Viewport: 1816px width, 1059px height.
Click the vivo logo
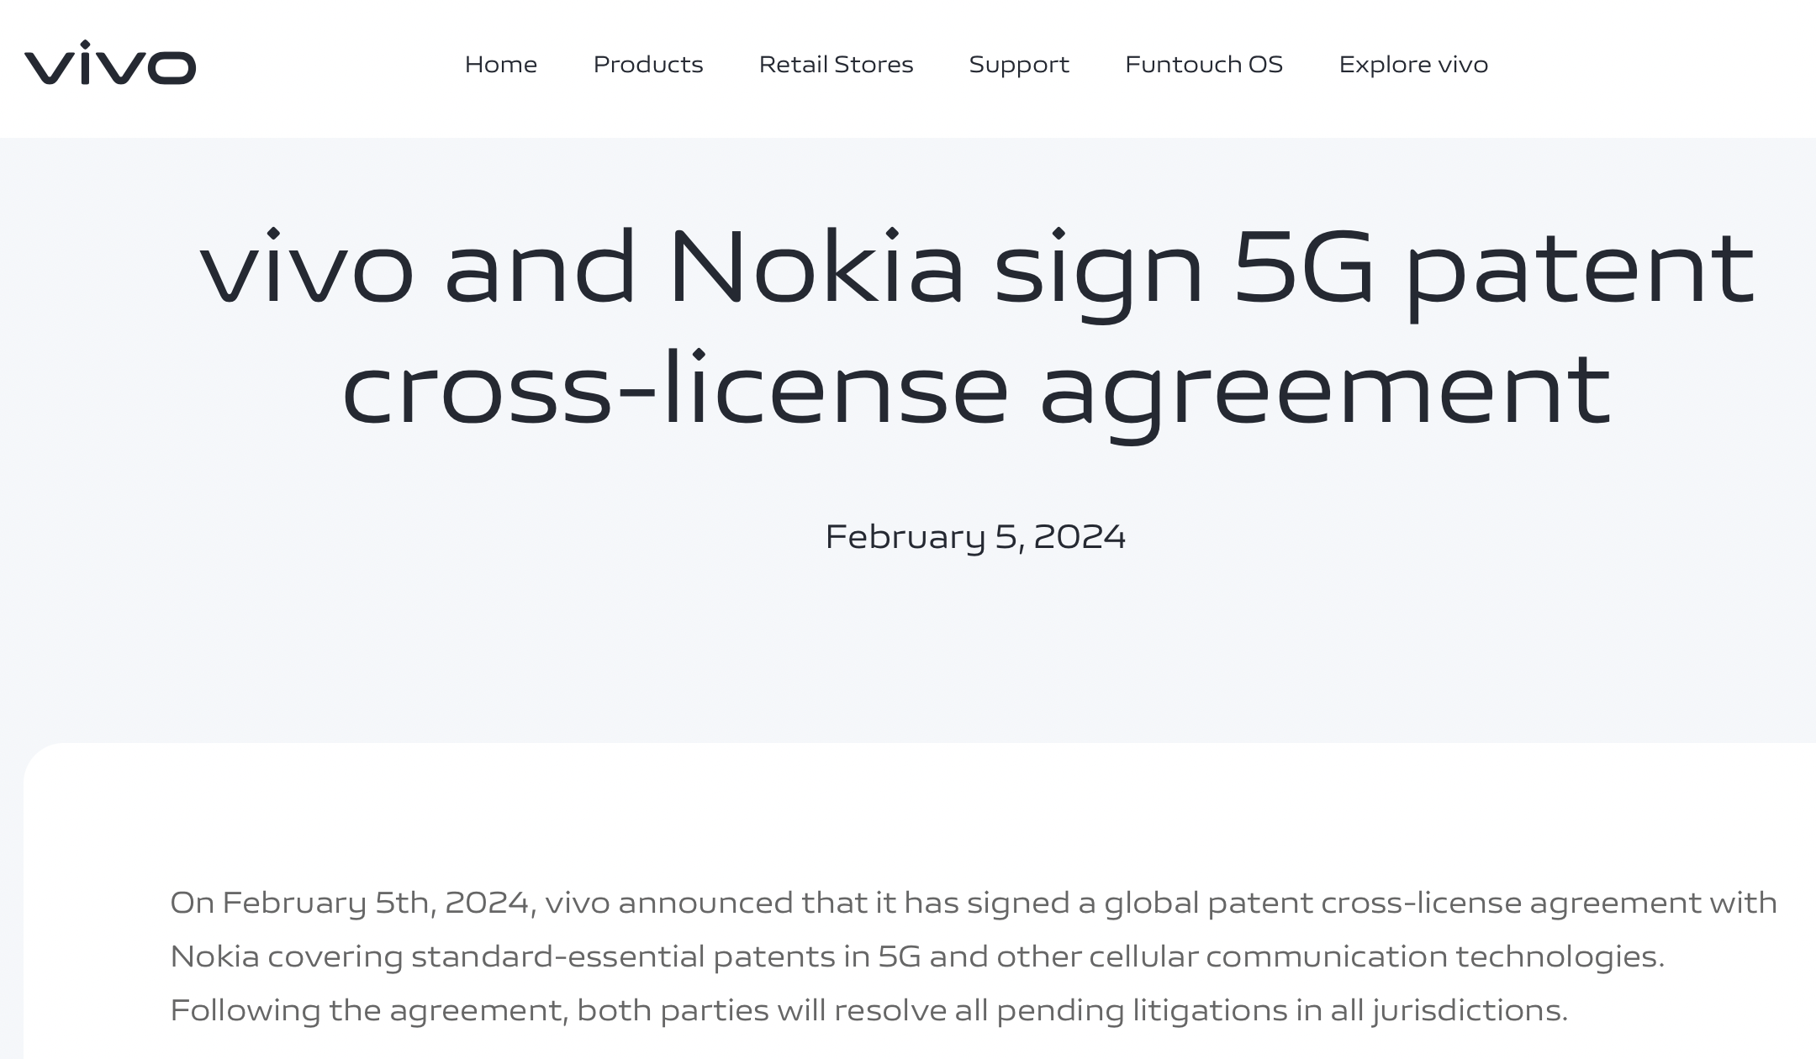110,63
